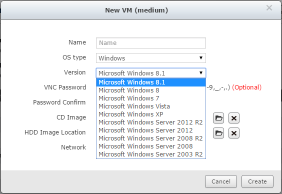
Task: Select Microsoft Windows Server 2008
Action: (x=151, y=146)
